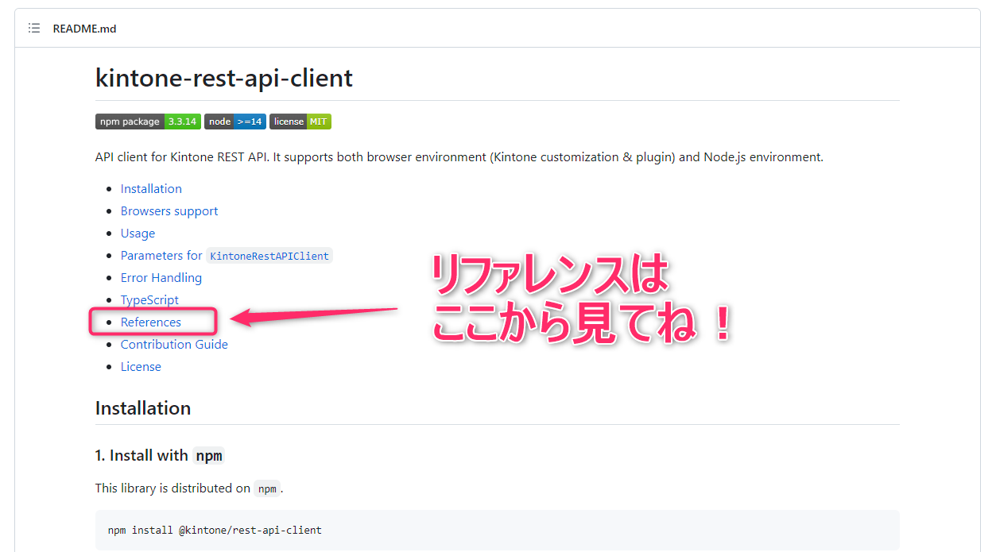Click the npm package 3.3.14 version badge
The image size is (996, 552).
[148, 121]
